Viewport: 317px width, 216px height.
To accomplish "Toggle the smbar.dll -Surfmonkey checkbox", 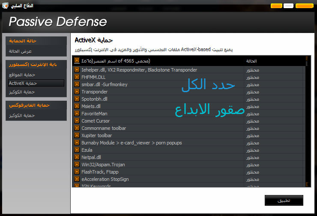I will tap(77, 84).
